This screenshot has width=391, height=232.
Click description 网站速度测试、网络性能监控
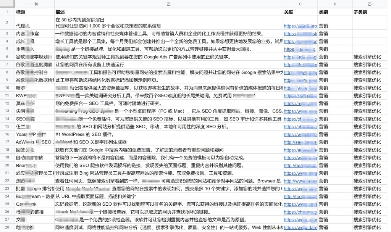click(168, 227)
